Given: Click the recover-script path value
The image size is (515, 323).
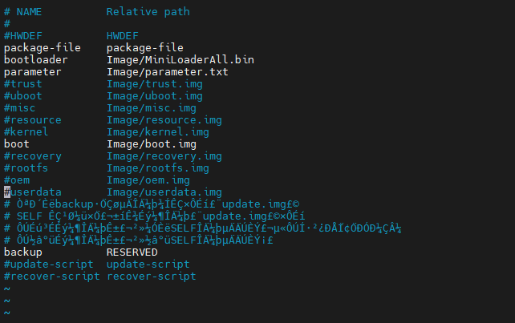Looking at the screenshot, I should 152,277.
